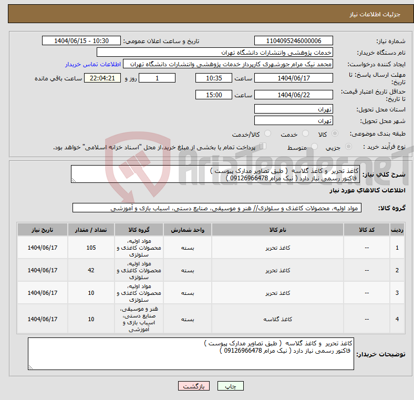Click the چاپ print button
The width and height of the screenshot is (414, 400).
[230, 386]
